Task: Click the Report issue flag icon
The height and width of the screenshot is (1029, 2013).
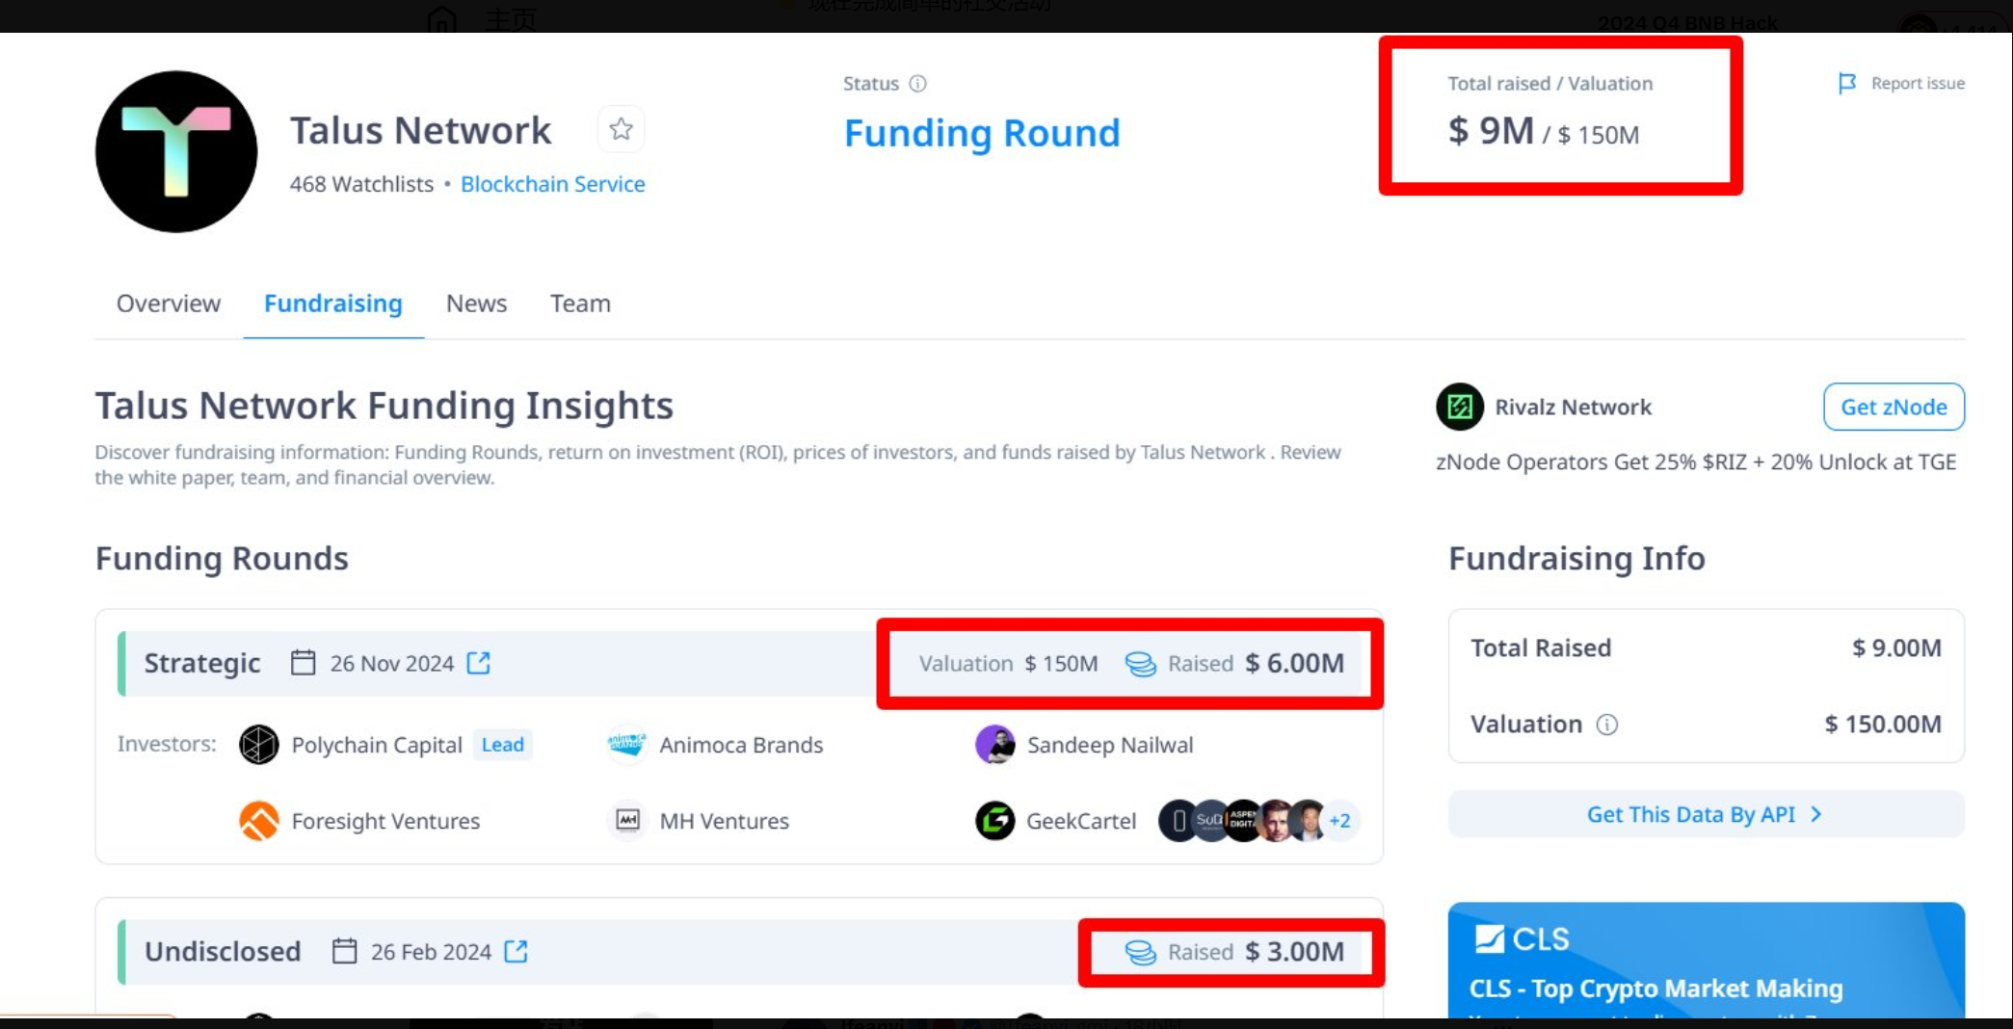Action: click(x=1846, y=84)
